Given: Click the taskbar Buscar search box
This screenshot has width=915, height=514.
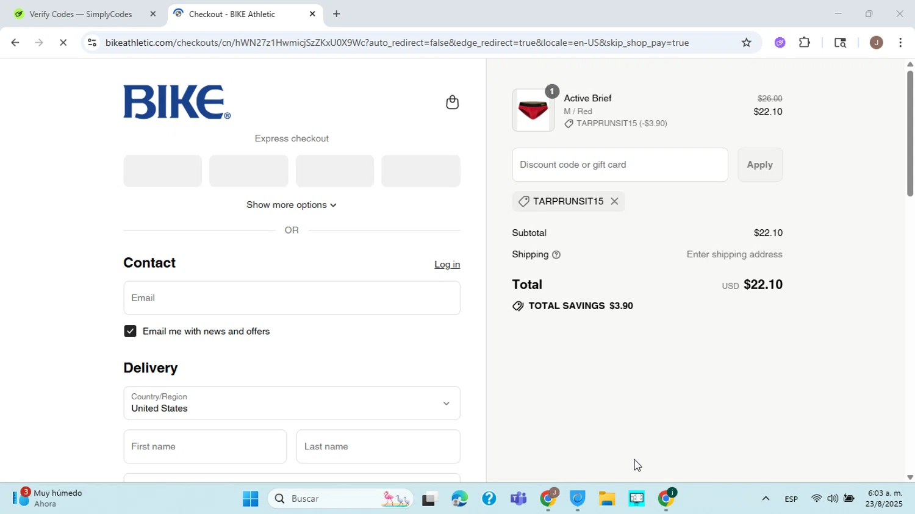Looking at the screenshot, I should point(340,499).
